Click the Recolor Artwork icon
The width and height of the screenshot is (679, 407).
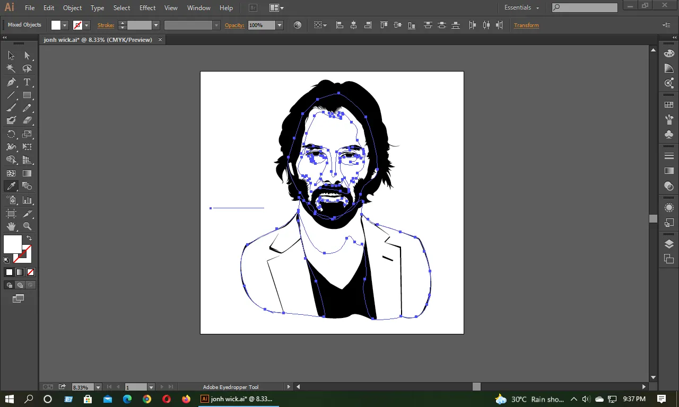pos(297,25)
